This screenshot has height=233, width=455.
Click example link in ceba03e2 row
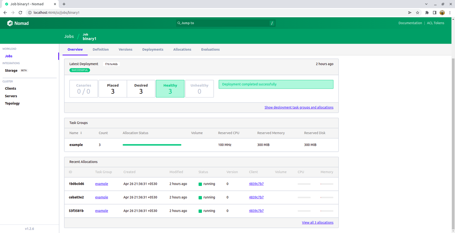pyautogui.click(x=102, y=197)
